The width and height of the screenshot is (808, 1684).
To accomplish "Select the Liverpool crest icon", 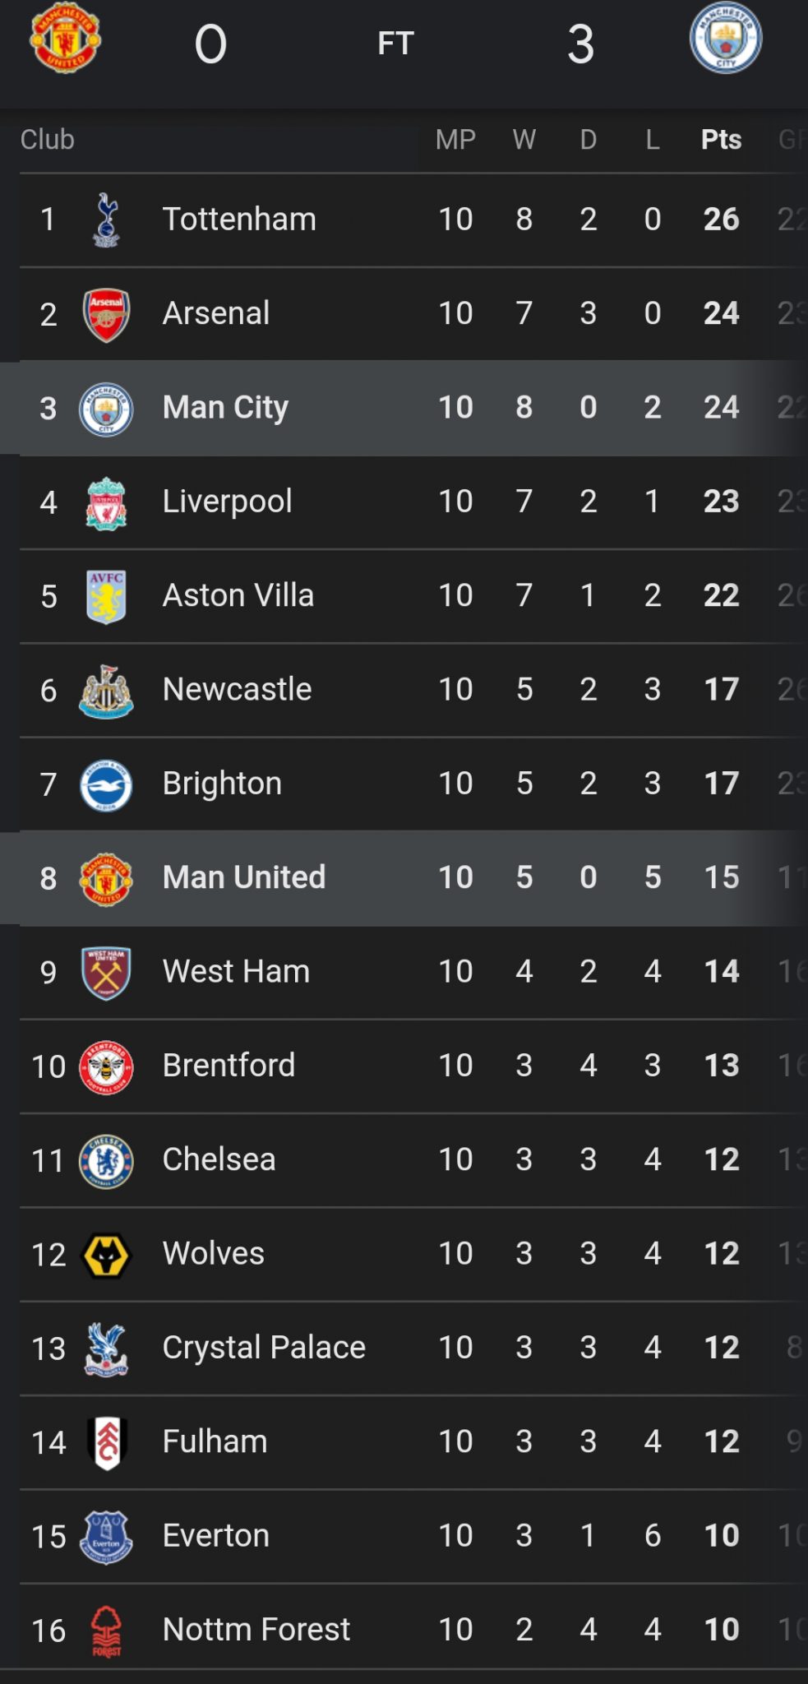I will (106, 502).
